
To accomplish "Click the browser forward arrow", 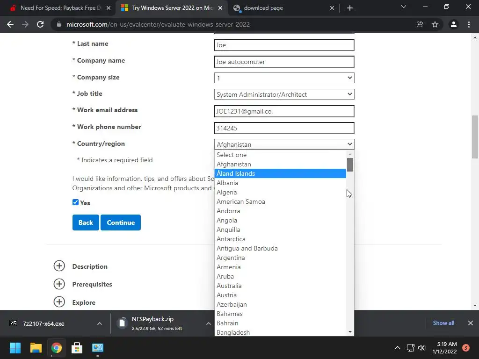I will [25, 24].
